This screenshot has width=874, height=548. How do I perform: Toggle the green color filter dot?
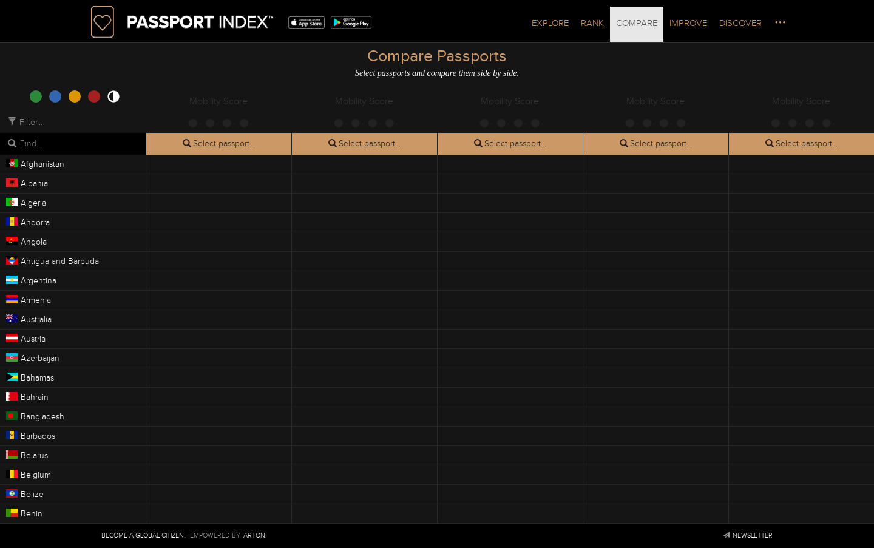click(x=36, y=96)
